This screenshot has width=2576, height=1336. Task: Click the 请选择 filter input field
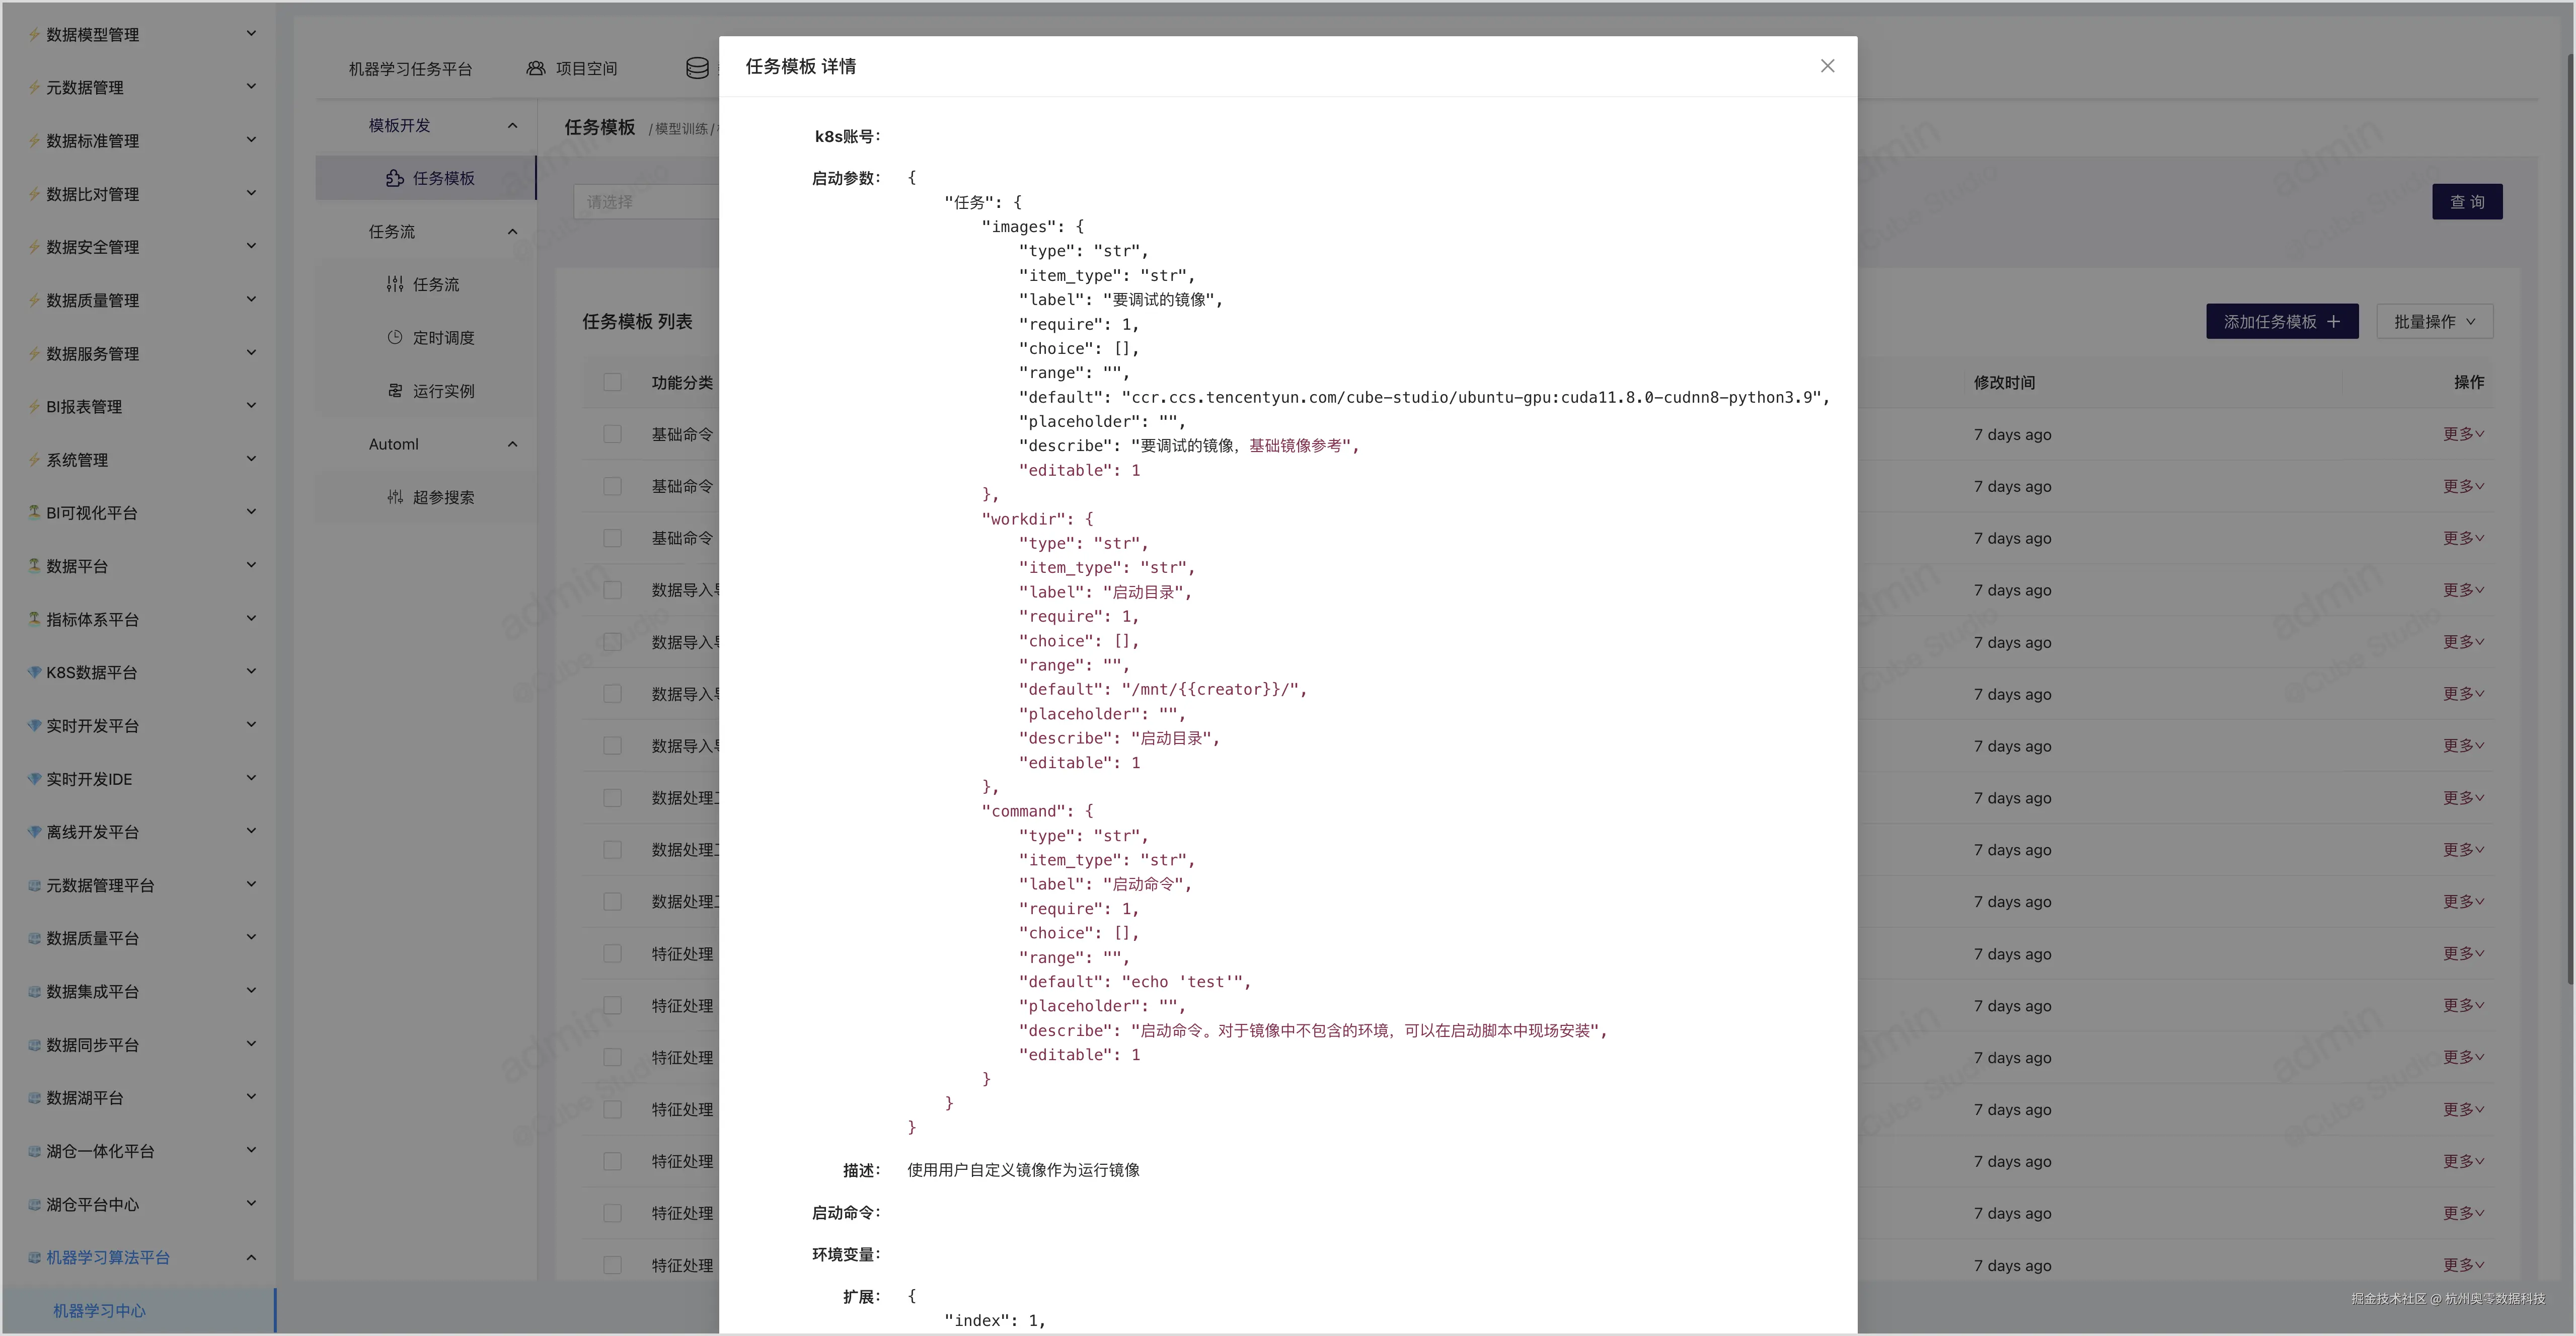point(645,202)
